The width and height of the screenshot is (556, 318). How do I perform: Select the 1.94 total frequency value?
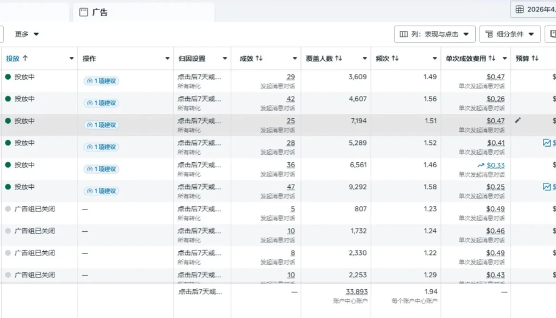click(x=431, y=291)
